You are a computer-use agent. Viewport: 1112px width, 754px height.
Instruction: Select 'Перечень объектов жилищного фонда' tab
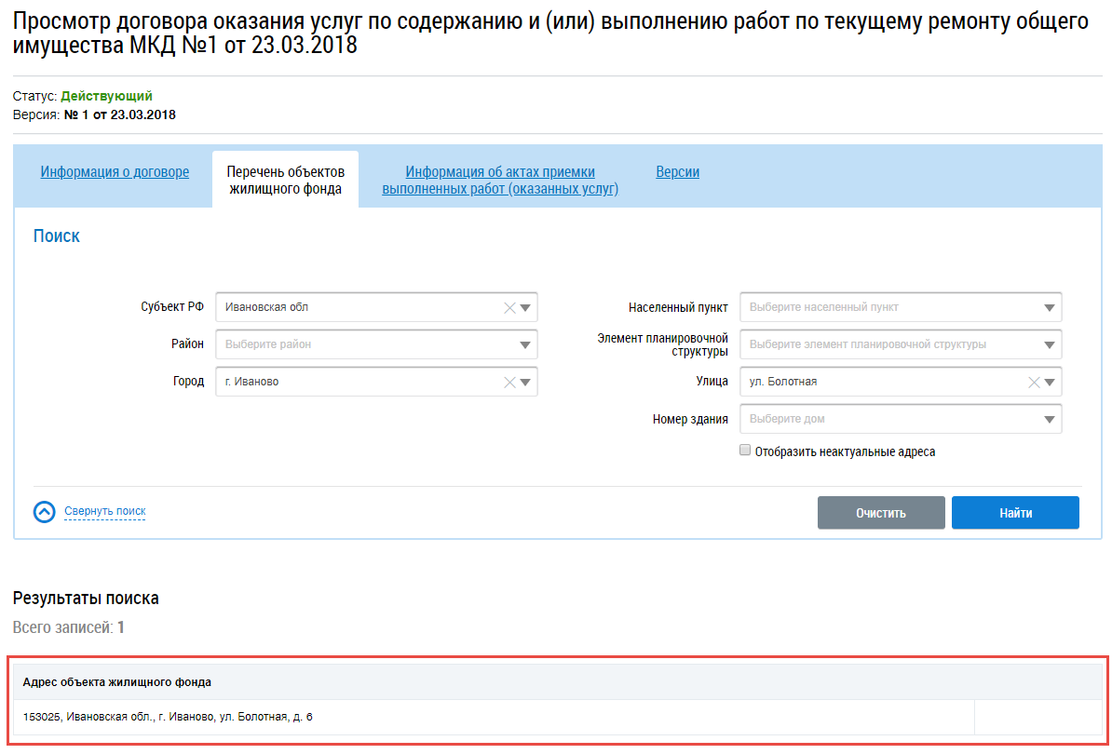(x=285, y=181)
